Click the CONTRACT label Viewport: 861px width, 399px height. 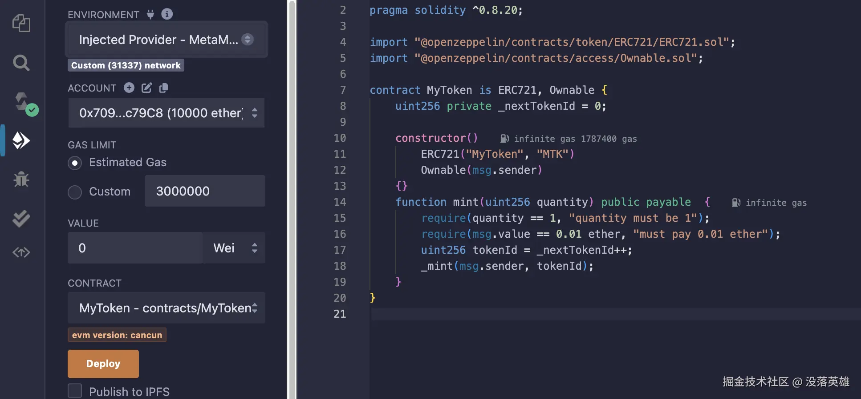point(94,283)
